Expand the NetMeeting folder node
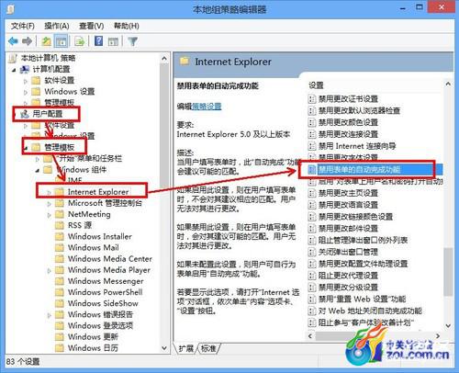This screenshot has width=459, height=373. 49,215
